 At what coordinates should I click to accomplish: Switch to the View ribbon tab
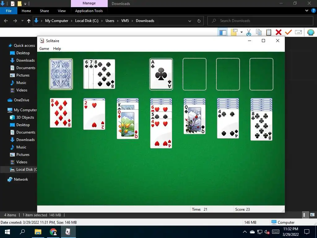(x=62, y=11)
